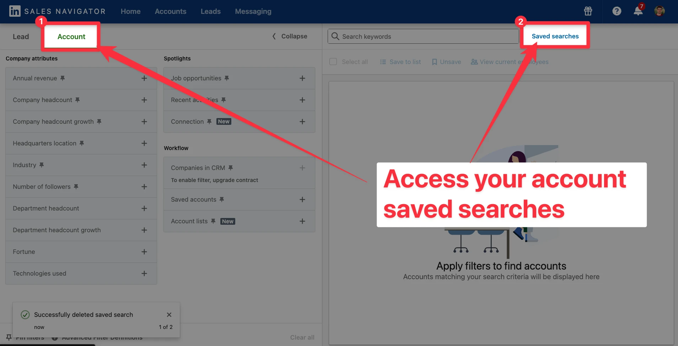Expand the Recent activities spotlight filter
The height and width of the screenshot is (346, 678).
pos(302,100)
